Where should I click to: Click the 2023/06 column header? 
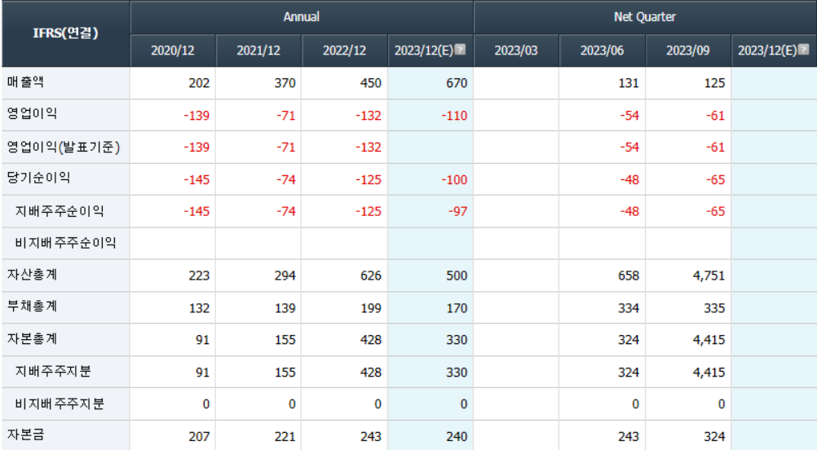[x=602, y=51]
